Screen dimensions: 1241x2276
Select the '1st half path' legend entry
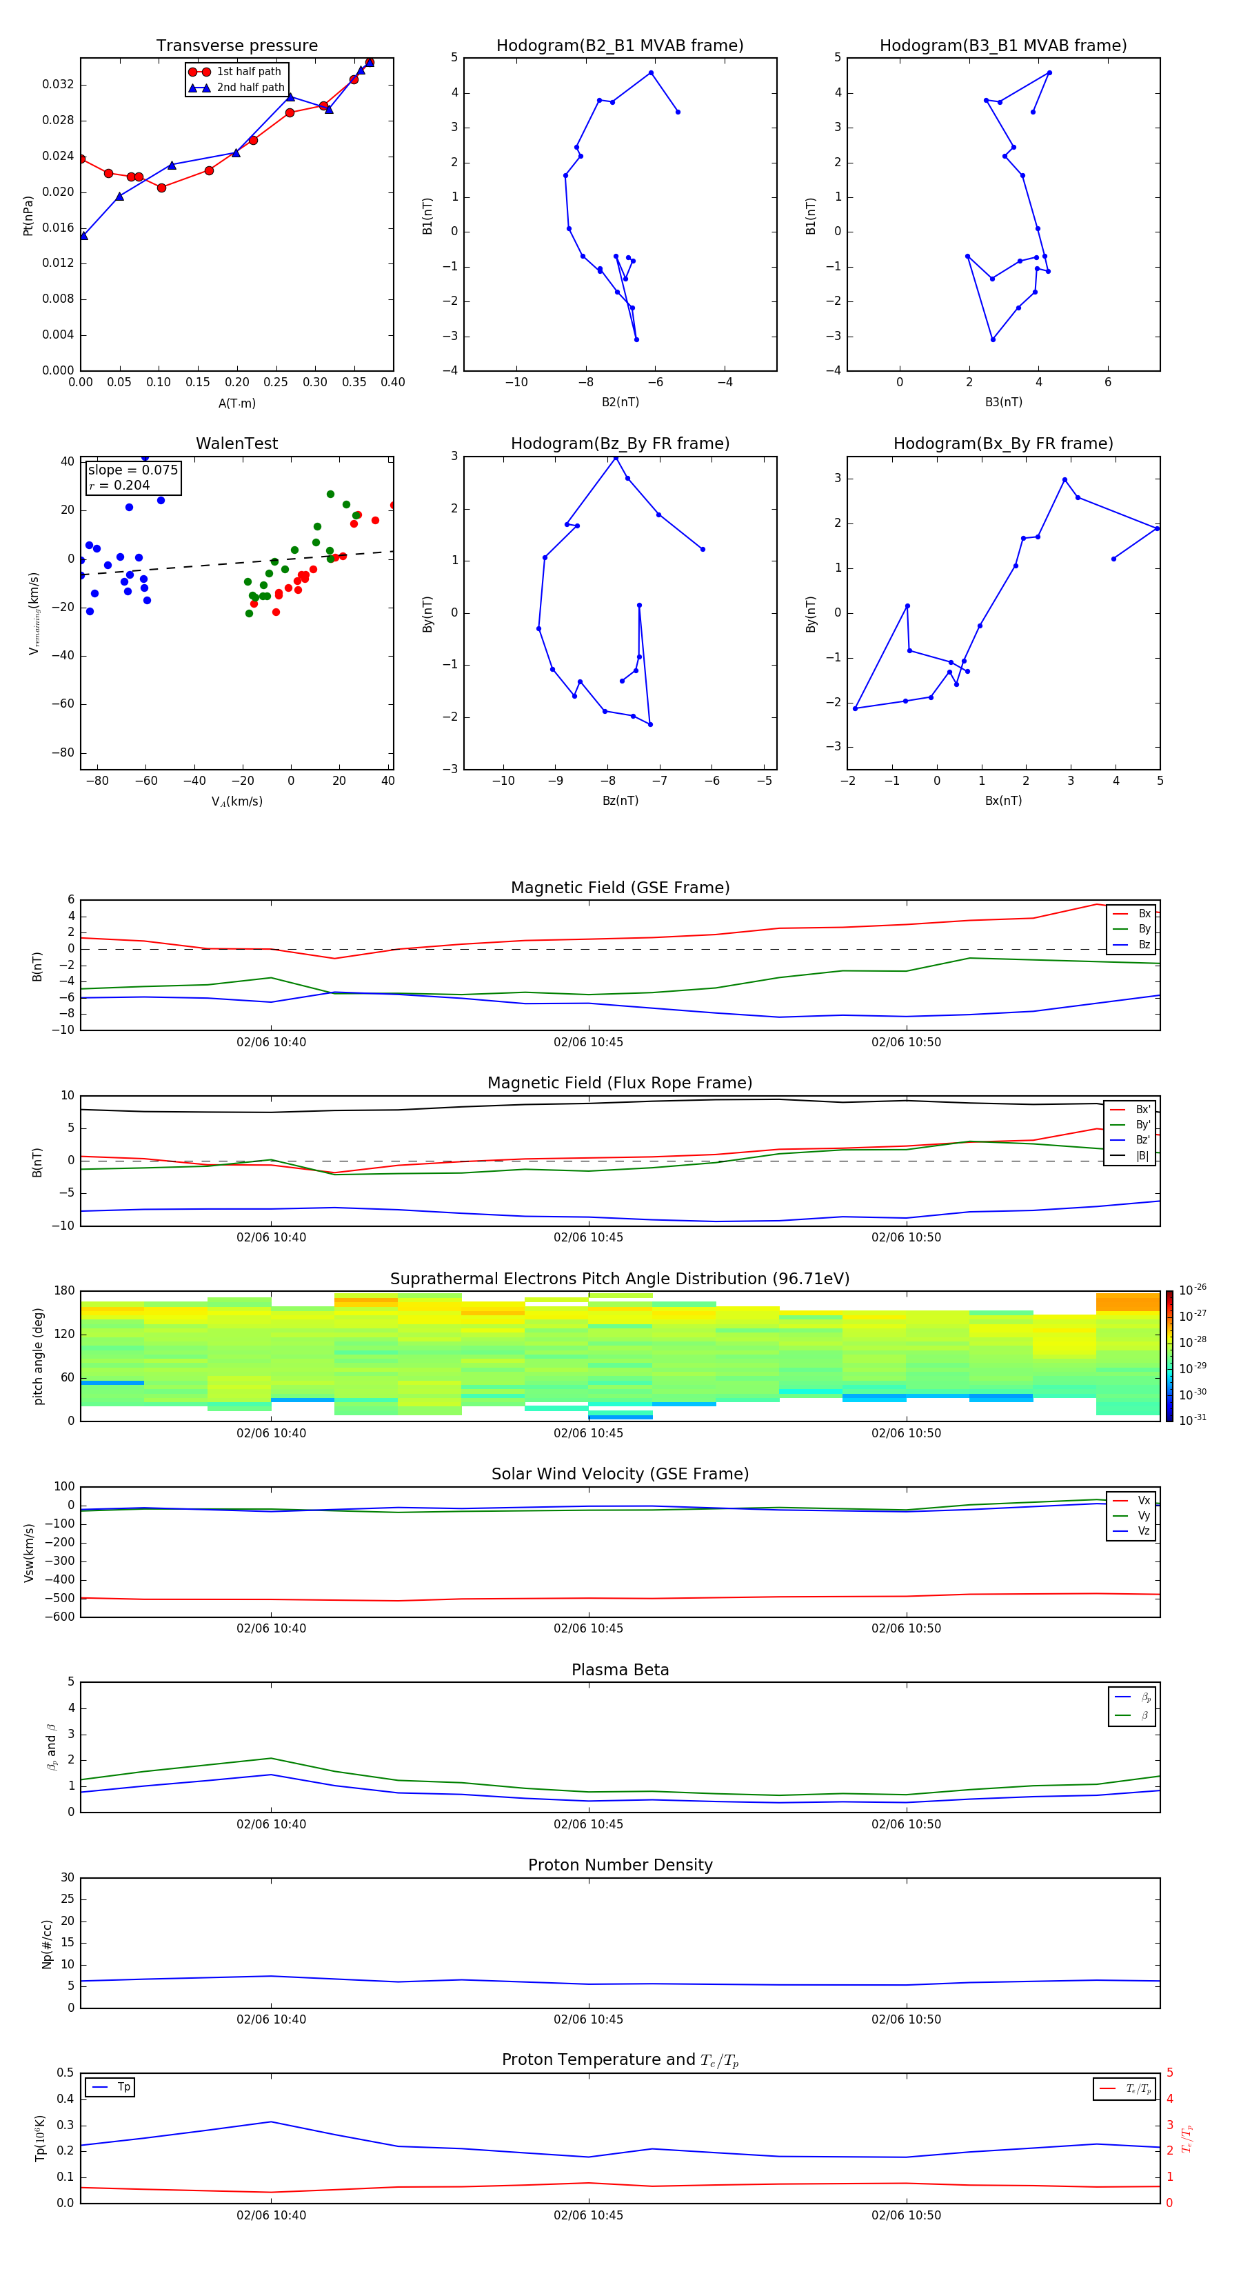click(x=236, y=72)
